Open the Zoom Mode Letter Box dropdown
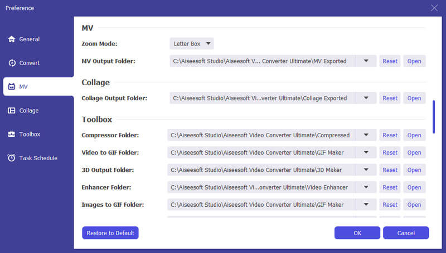The width and height of the screenshot is (446, 253). tap(192, 44)
